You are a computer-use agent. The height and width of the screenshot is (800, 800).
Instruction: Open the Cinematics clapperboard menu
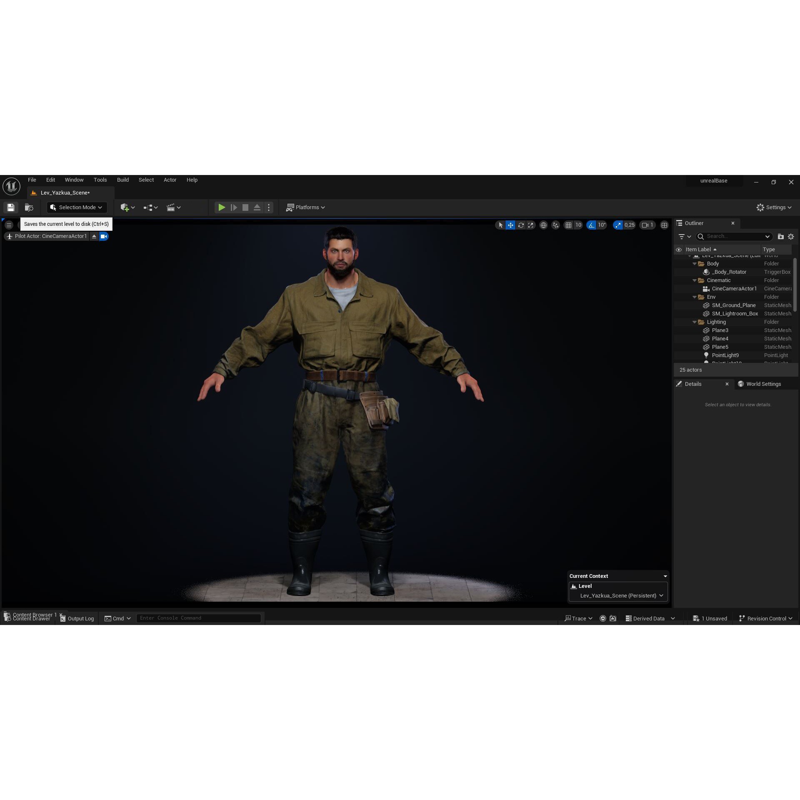click(173, 207)
